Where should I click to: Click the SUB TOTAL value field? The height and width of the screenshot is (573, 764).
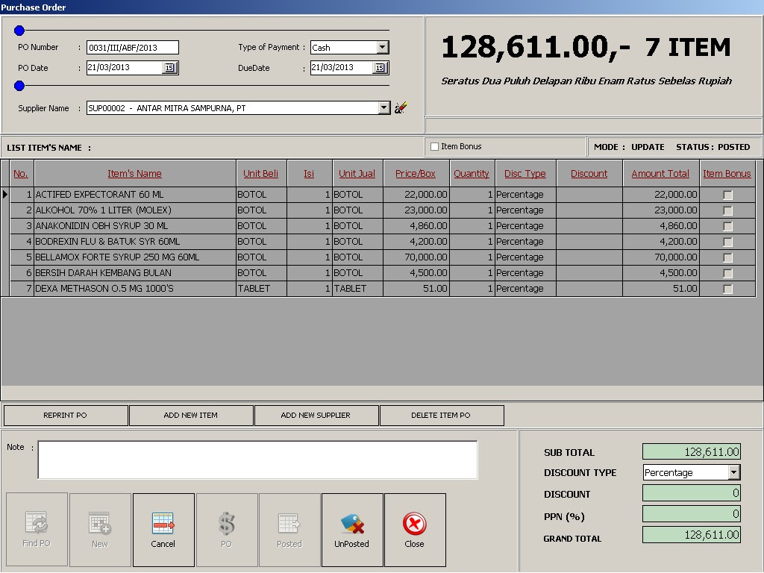pyautogui.click(x=692, y=451)
